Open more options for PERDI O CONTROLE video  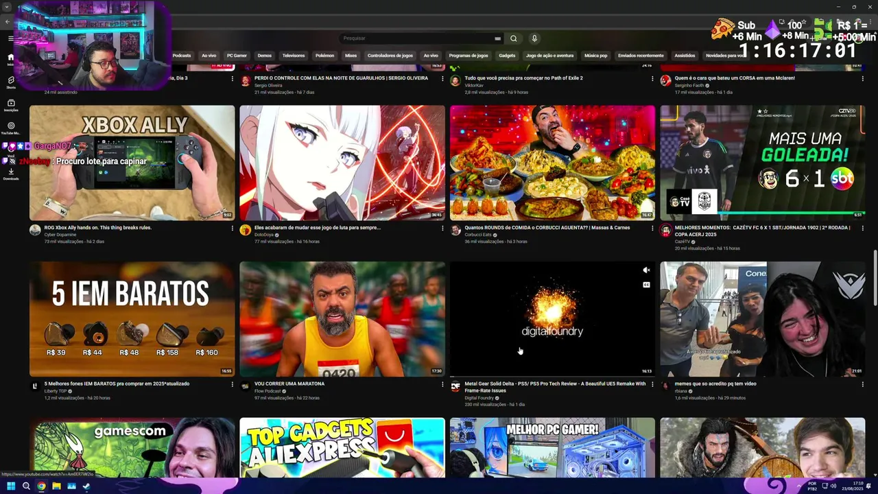click(x=442, y=79)
